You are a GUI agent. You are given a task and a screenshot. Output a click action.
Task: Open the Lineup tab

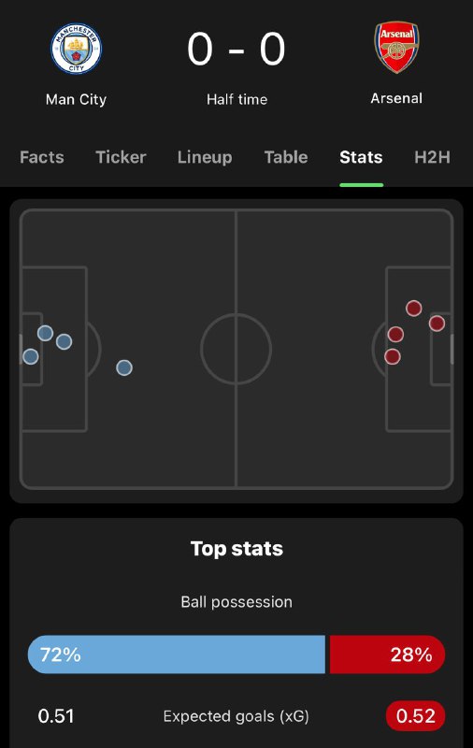[x=205, y=157]
